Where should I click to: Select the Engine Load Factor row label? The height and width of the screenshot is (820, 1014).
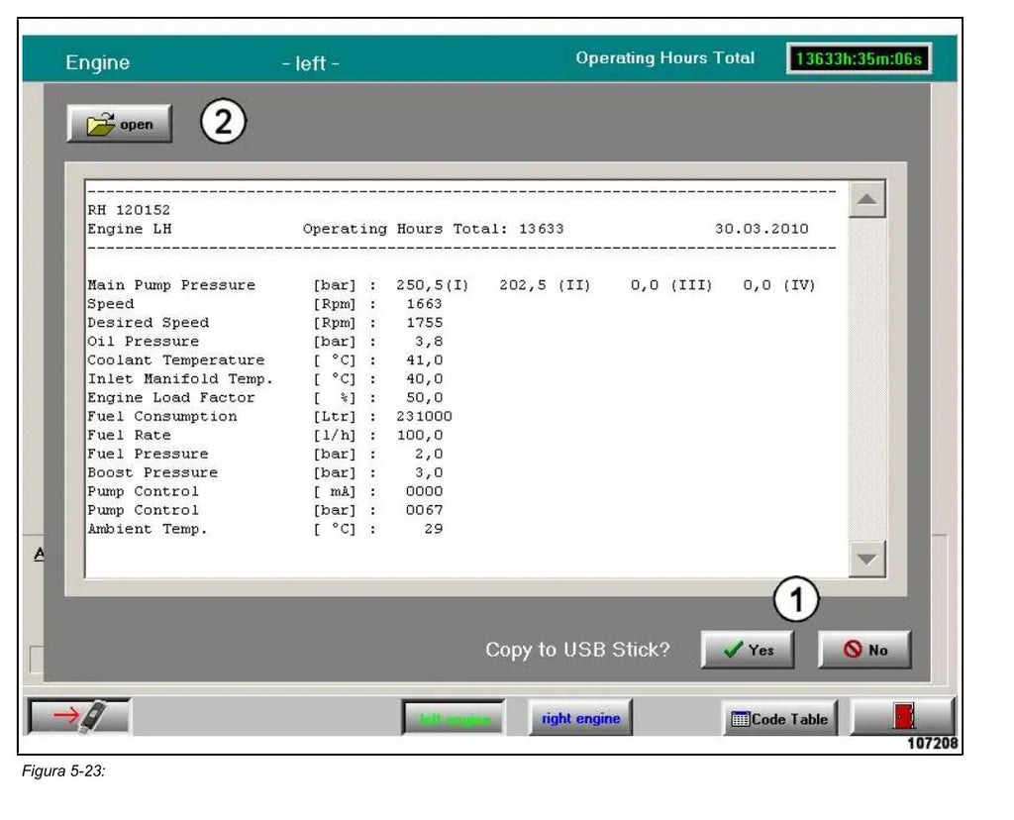click(171, 398)
